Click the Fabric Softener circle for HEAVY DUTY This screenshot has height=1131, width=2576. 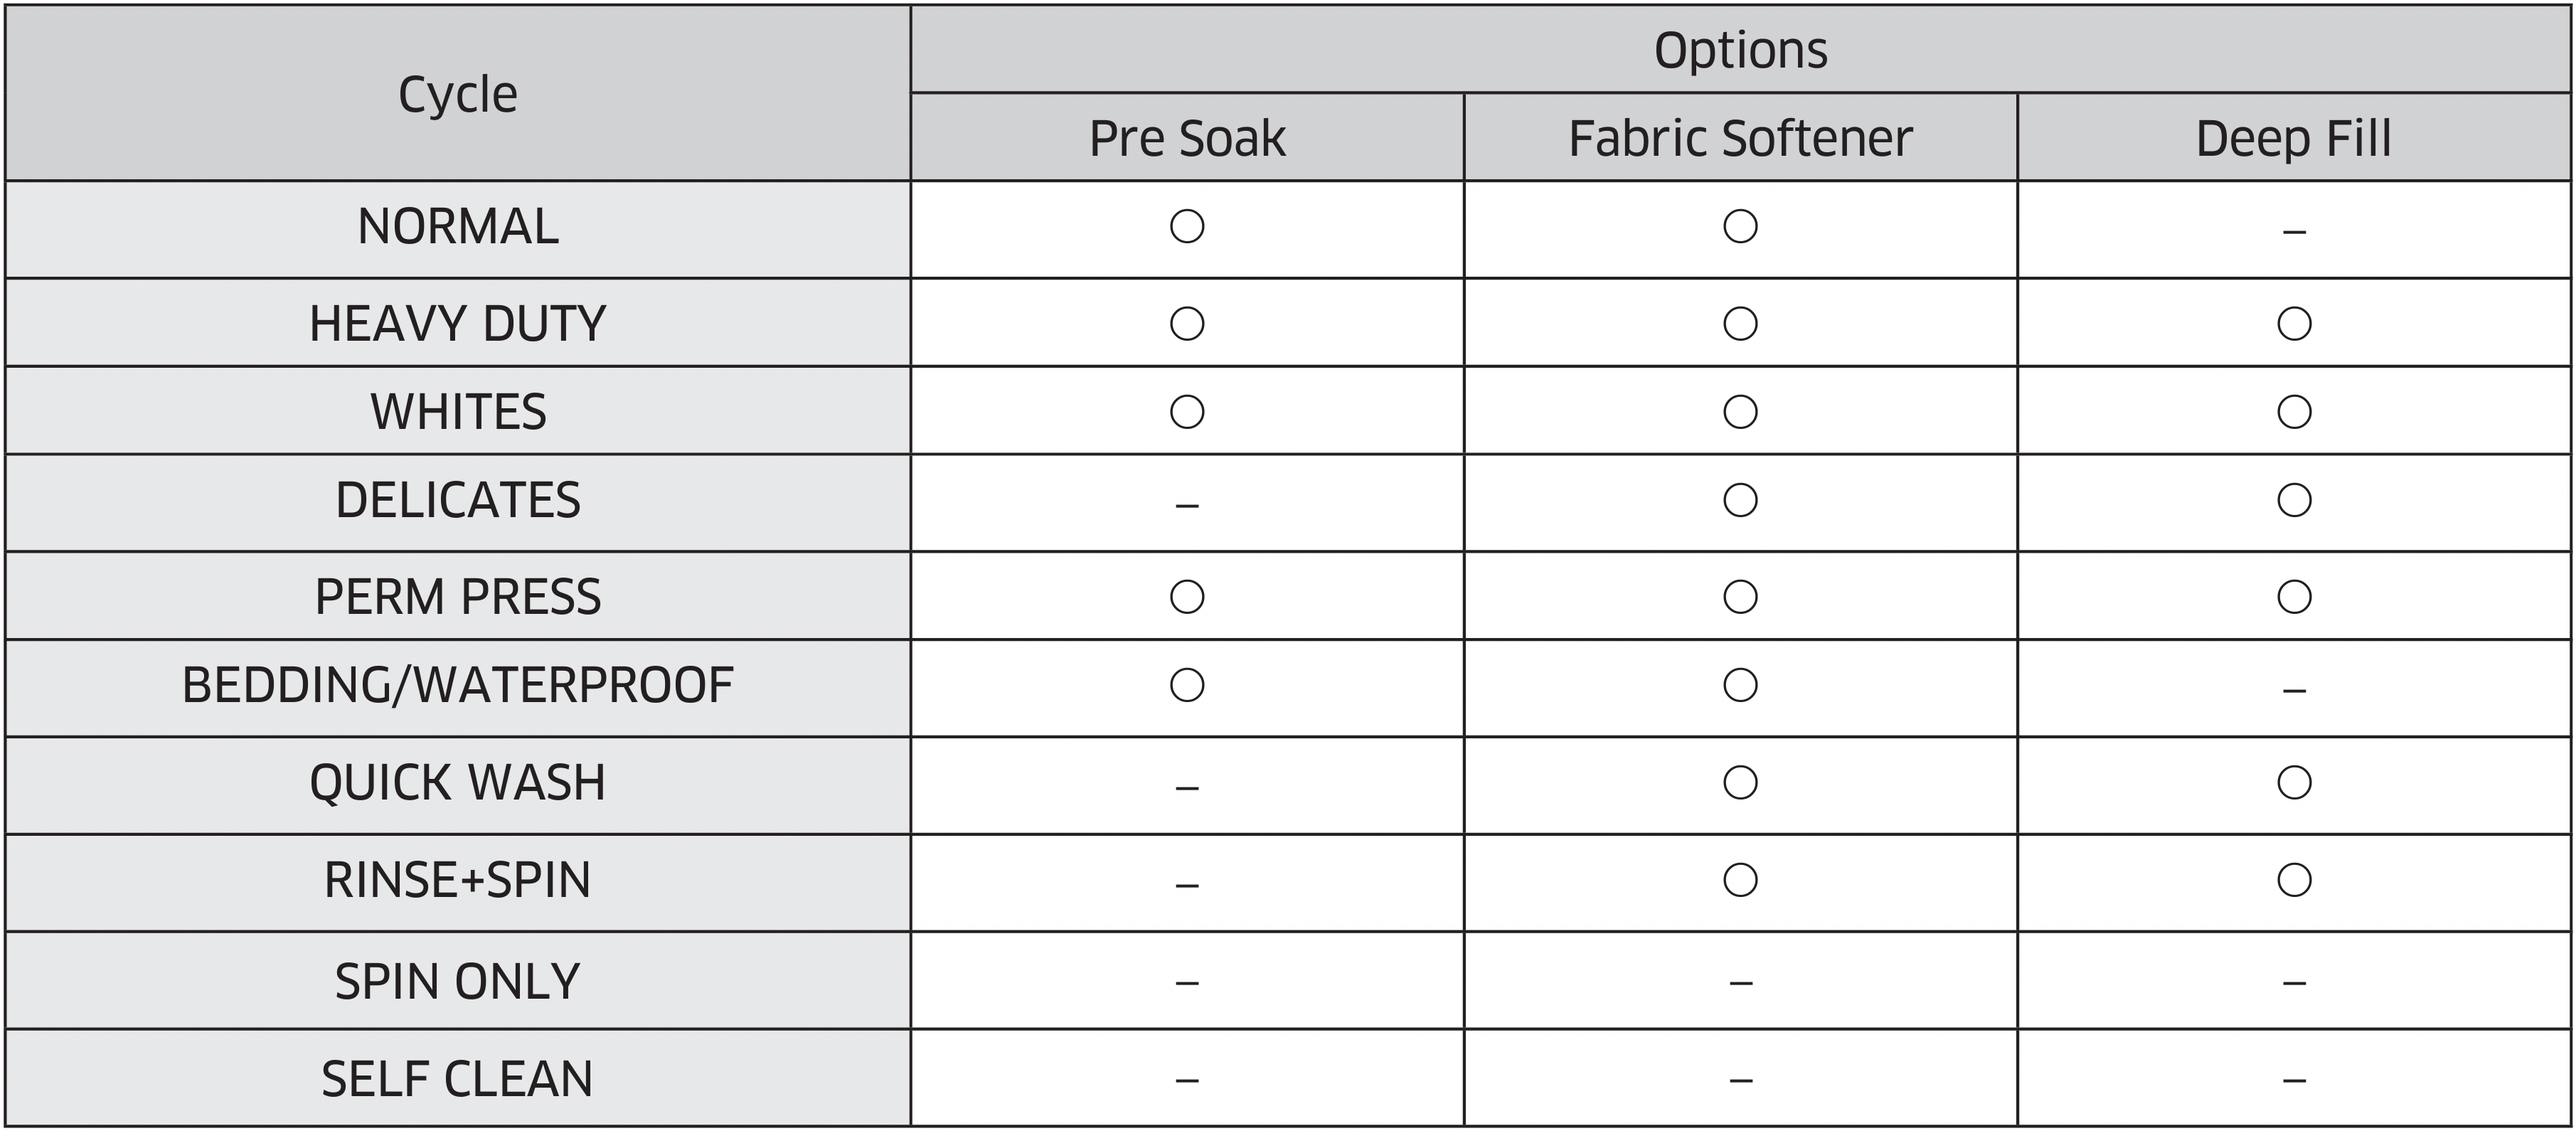(1740, 323)
